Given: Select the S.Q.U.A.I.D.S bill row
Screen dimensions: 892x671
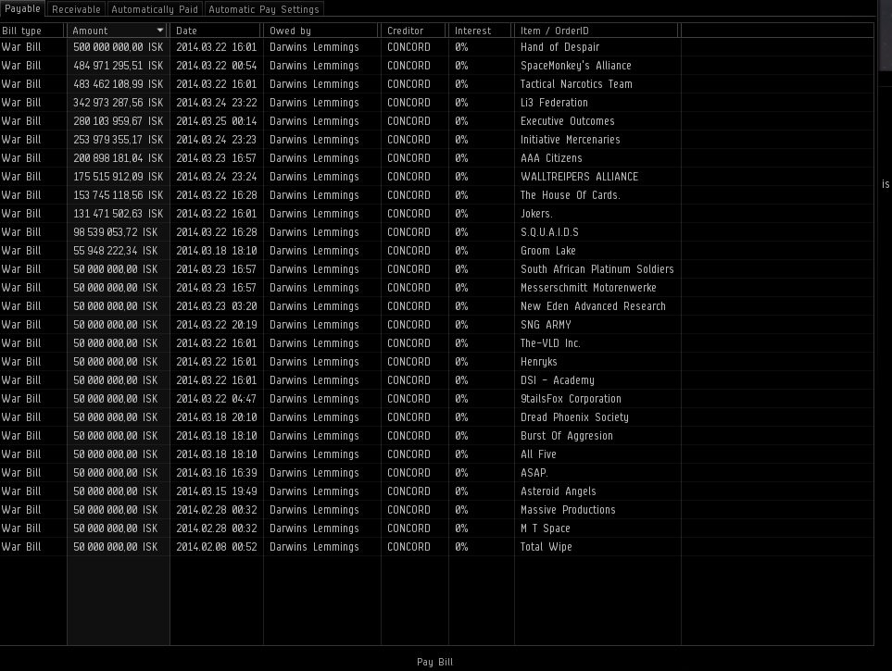Looking at the screenshot, I should 437,232.
